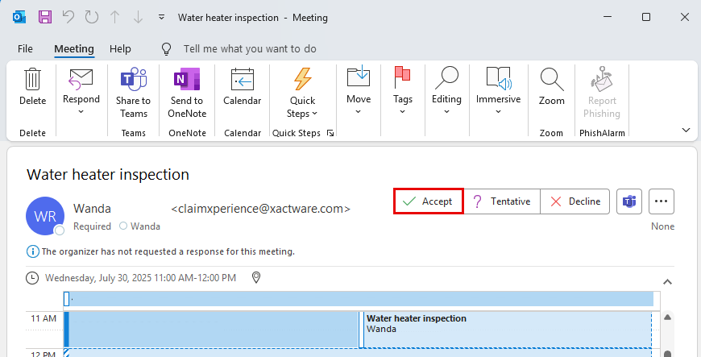
Task: Click the required attendee Wanda name
Action: click(x=145, y=226)
